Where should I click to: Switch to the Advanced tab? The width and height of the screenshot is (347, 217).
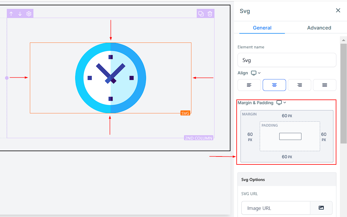point(319,28)
